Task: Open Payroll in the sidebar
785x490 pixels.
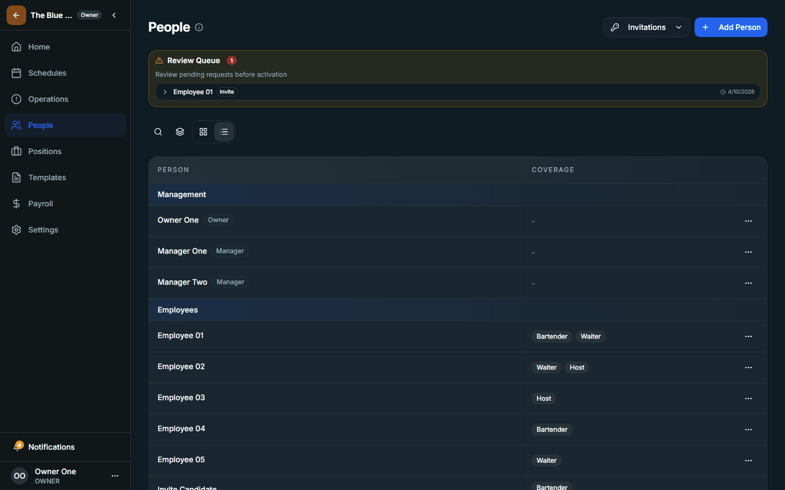Action: tap(65, 204)
